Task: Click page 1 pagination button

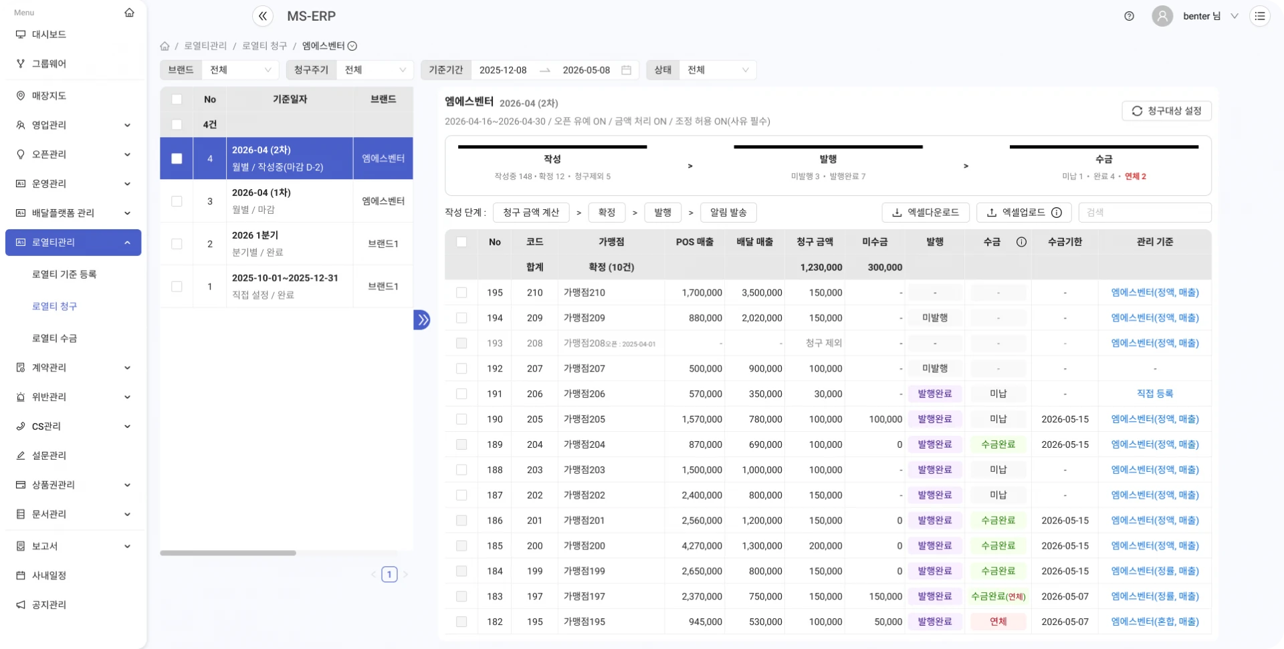Action: tap(389, 575)
